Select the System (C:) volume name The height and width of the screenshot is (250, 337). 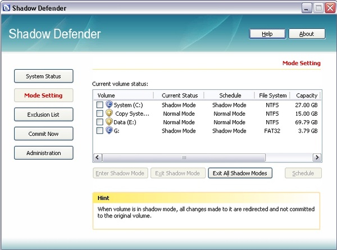[128, 105]
